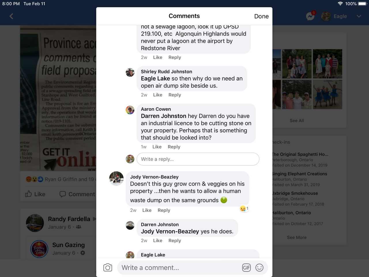Open the emoji picker in comment box

click(259, 268)
